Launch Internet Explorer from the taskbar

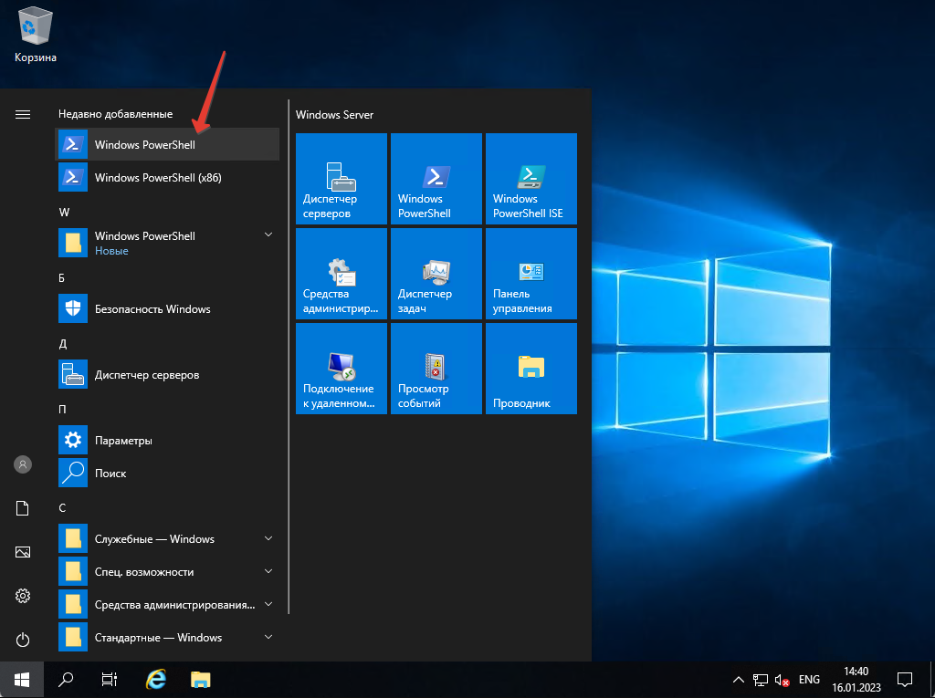pos(155,680)
